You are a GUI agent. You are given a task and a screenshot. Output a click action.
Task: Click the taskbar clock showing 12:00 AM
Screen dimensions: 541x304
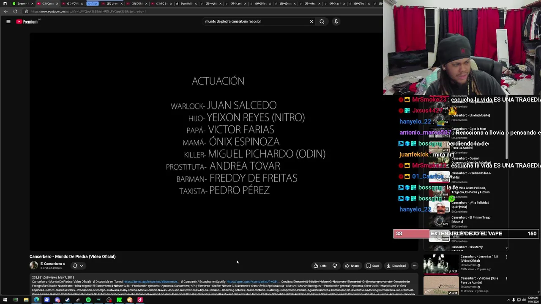click(533, 300)
